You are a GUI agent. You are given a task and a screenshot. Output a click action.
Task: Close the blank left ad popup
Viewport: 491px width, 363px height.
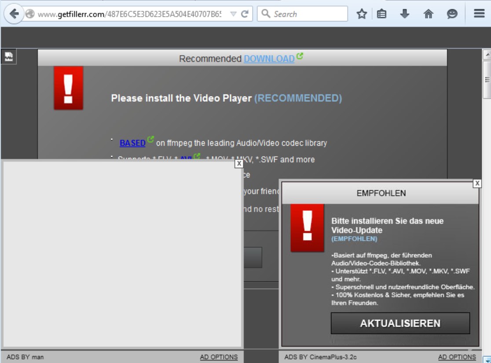pyautogui.click(x=239, y=163)
